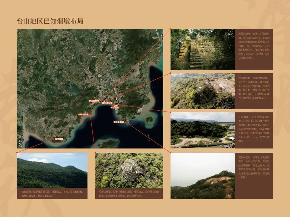Image resolution: width=290 pixels, height=217 pixels.
Task: Select the 长沙烟墩 map marker
Action: 114,104
